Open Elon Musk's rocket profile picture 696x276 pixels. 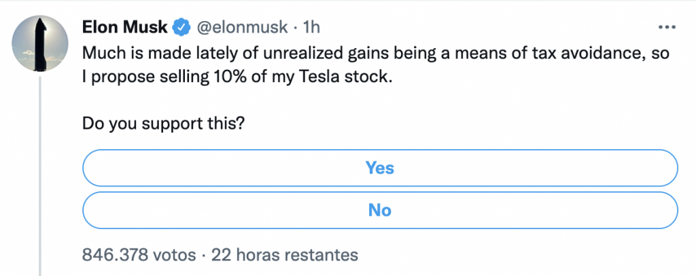point(41,42)
